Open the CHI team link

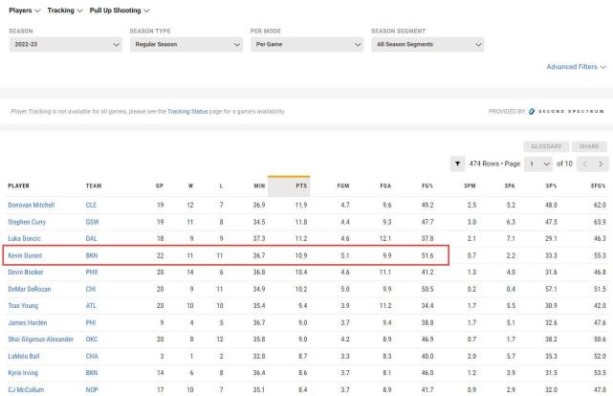tap(91, 289)
